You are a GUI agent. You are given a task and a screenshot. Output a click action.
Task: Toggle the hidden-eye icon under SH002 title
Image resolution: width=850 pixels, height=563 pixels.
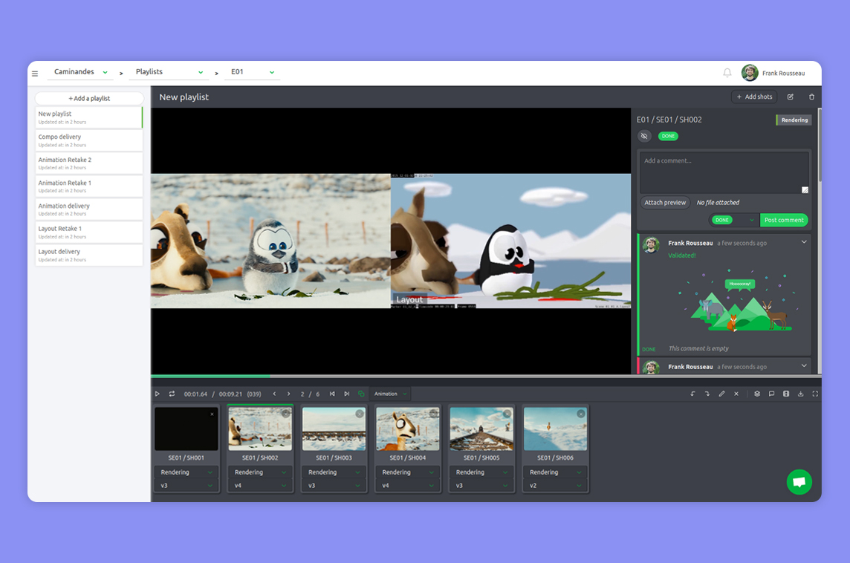click(644, 136)
